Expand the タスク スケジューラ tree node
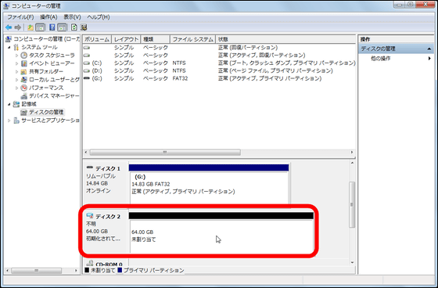The width and height of the screenshot is (438, 288). [x=16, y=56]
